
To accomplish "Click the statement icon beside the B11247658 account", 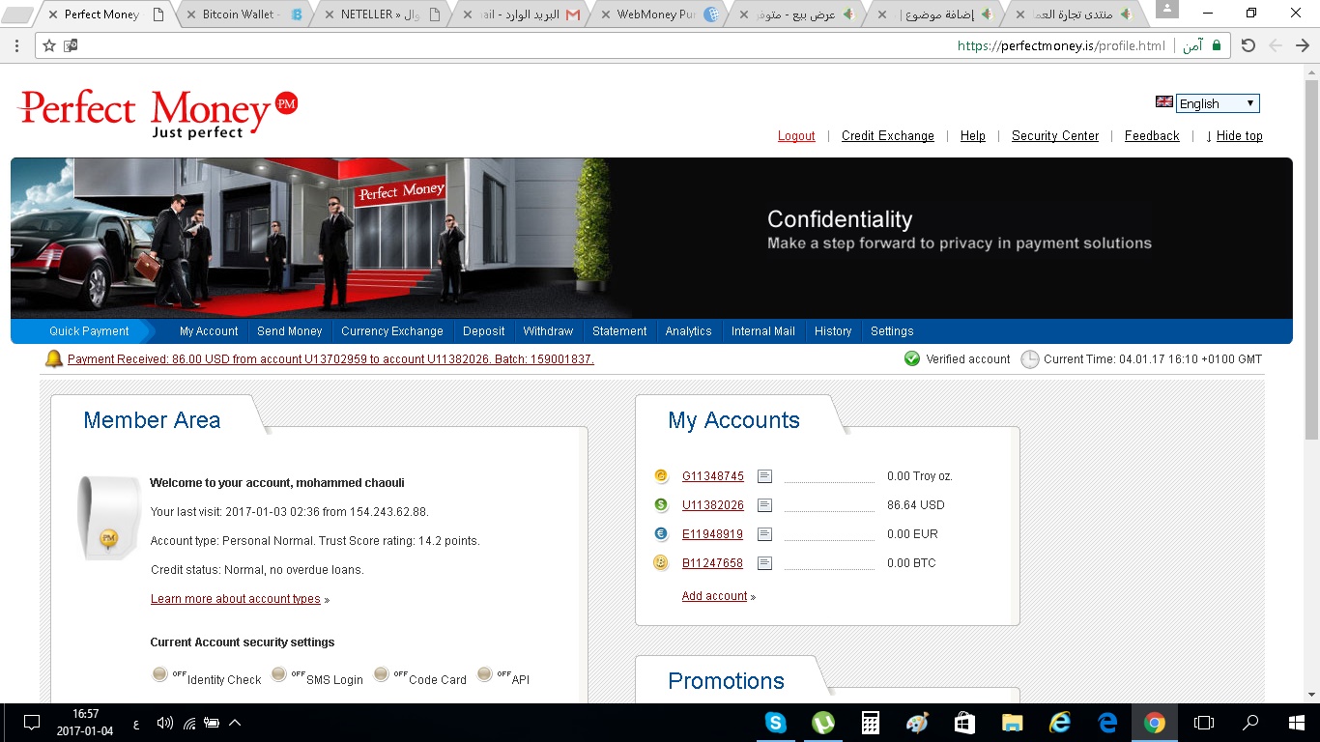I will (764, 563).
